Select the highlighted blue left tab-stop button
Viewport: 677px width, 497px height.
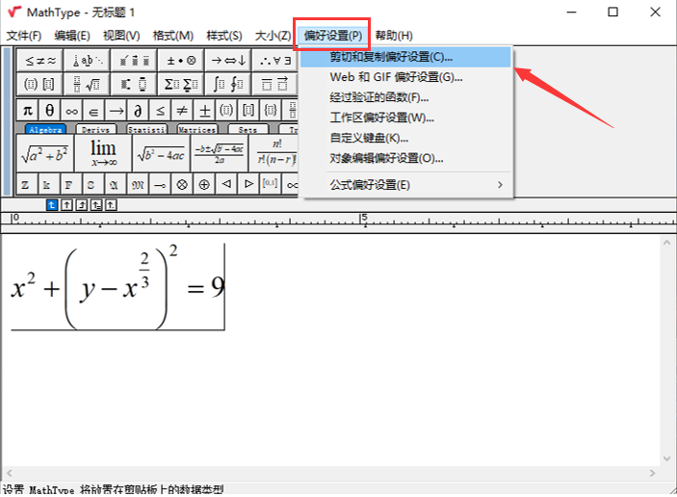click(52, 205)
